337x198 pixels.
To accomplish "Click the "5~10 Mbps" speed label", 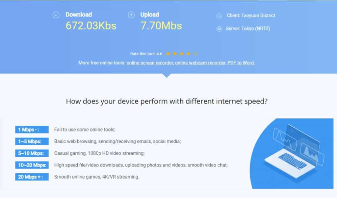I will [32, 153].
